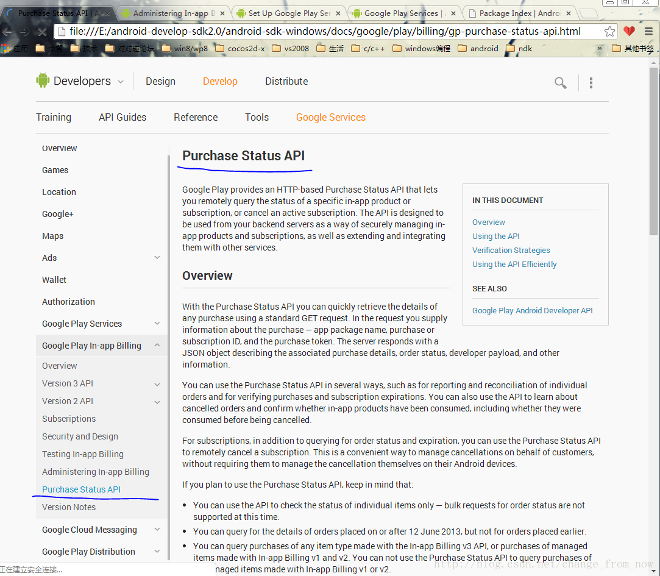Open Authorization in the sidebar
The height and width of the screenshot is (576, 660).
coord(69,302)
